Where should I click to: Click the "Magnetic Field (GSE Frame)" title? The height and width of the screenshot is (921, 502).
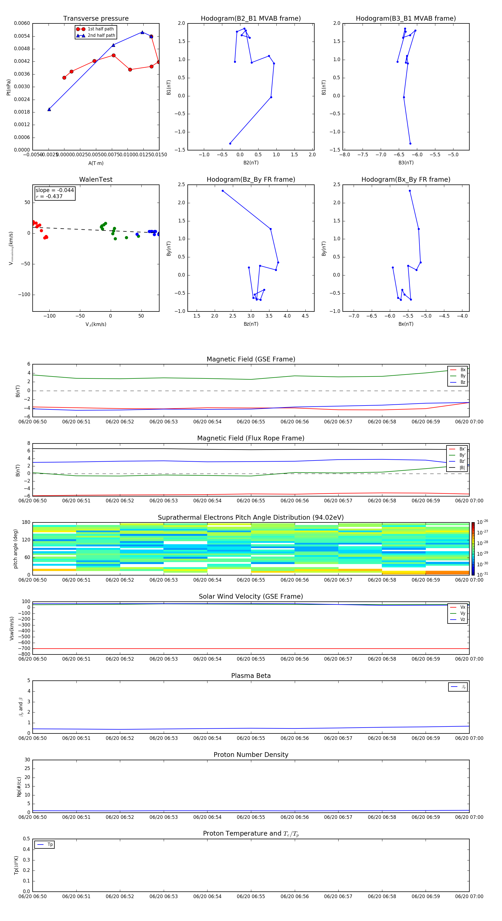[x=251, y=359]
